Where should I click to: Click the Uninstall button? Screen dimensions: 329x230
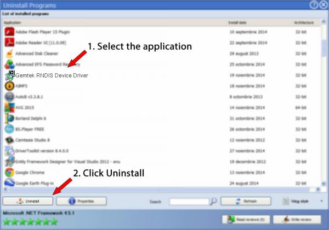point(28,201)
